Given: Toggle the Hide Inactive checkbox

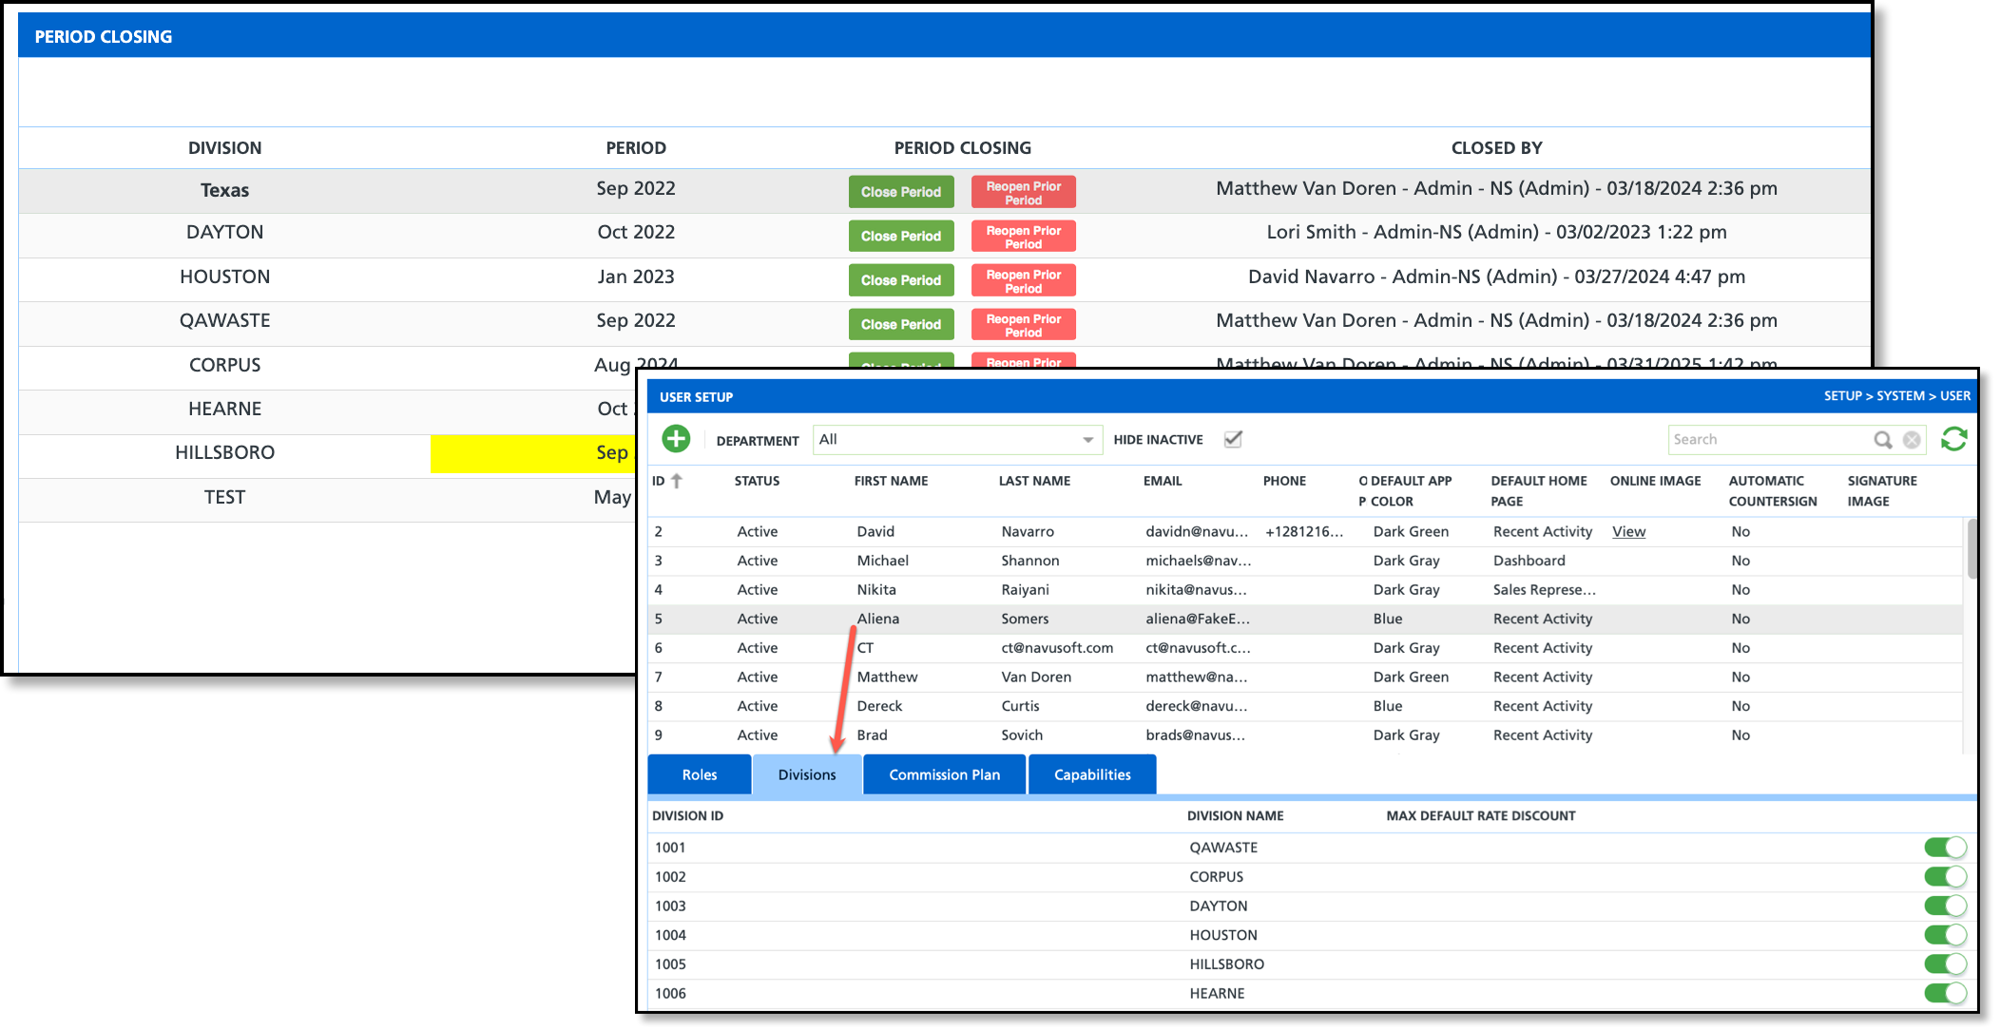Looking at the screenshot, I should [x=1233, y=439].
